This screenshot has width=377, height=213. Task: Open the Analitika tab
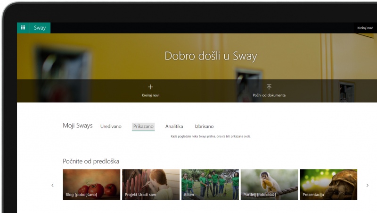[174, 126]
